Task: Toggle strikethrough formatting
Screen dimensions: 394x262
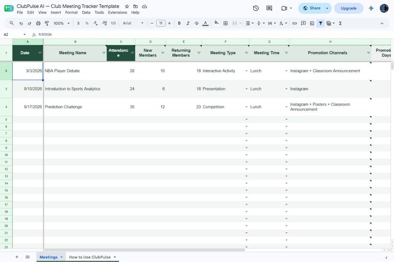Action: (197, 23)
